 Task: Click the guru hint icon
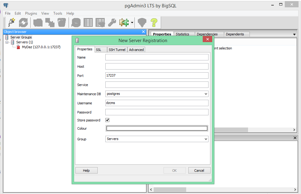142,22
